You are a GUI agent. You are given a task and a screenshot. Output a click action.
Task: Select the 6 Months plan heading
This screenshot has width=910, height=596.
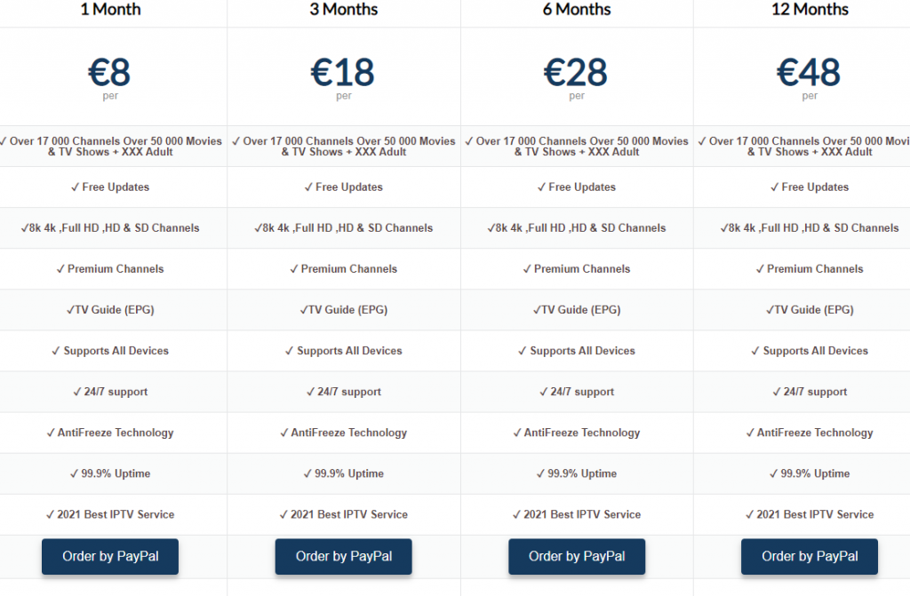click(577, 10)
